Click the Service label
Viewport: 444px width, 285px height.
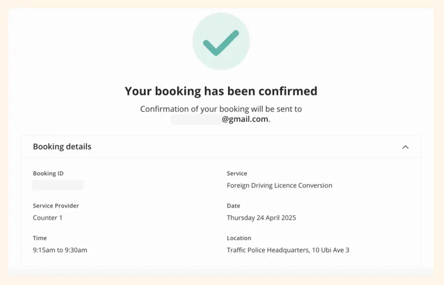pyautogui.click(x=236, y=173)
